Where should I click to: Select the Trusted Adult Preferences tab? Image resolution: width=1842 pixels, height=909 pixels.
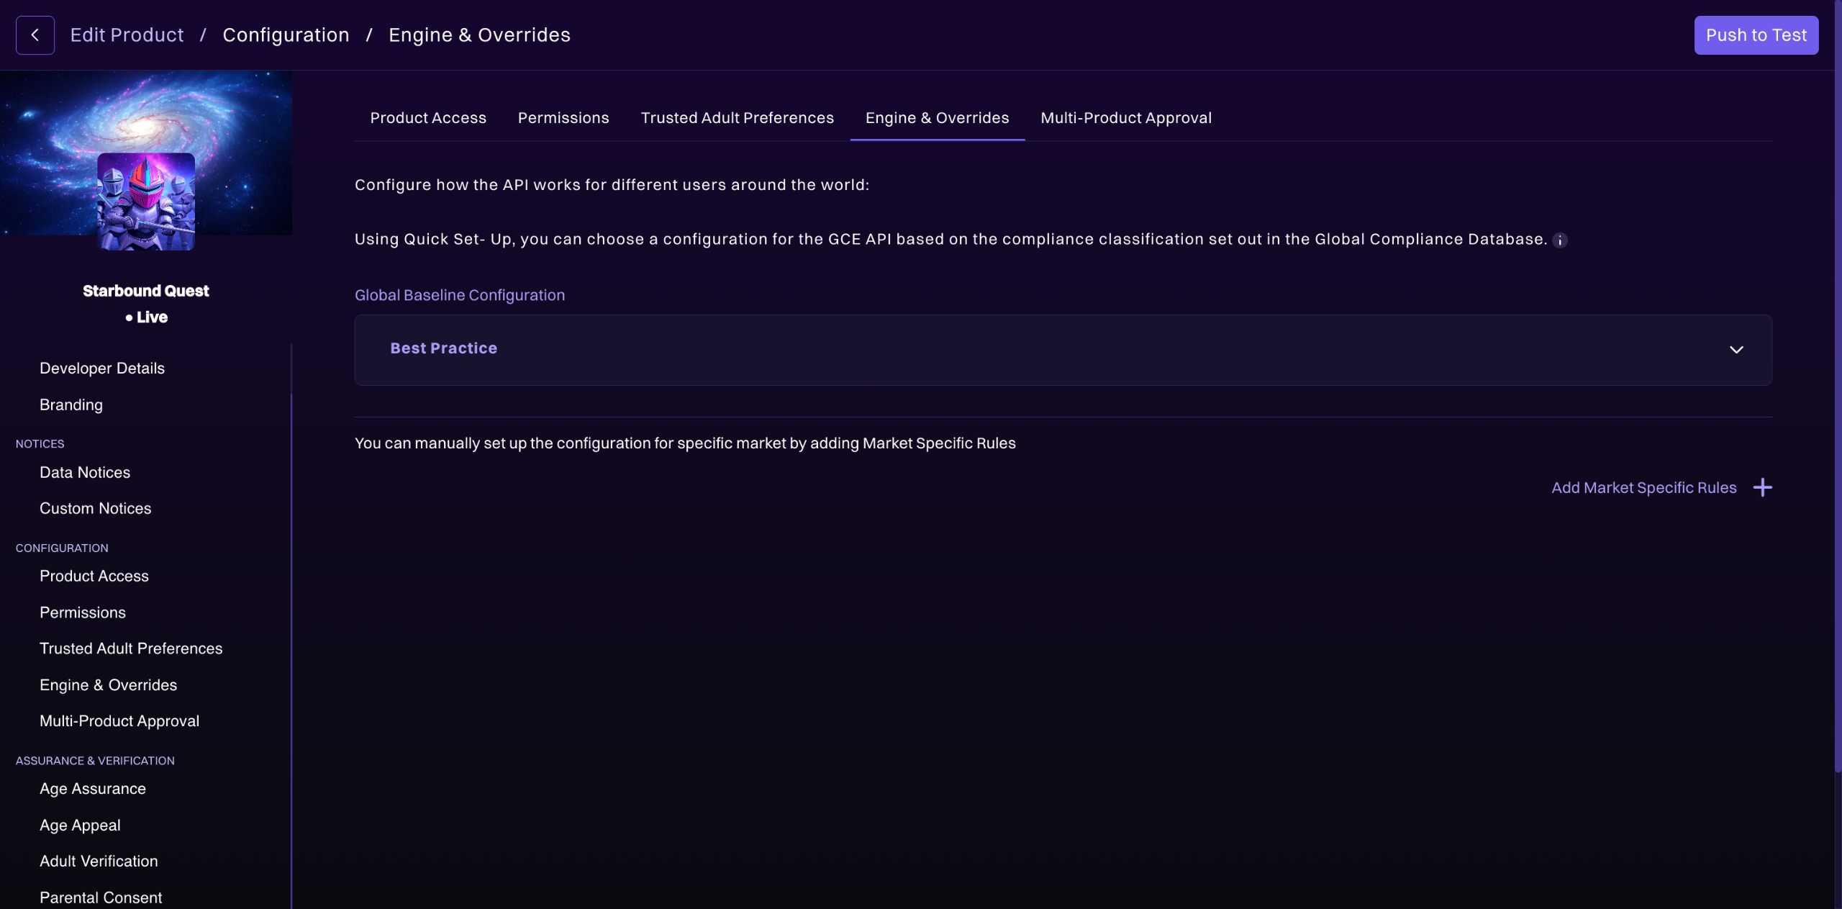pos(737,118)
